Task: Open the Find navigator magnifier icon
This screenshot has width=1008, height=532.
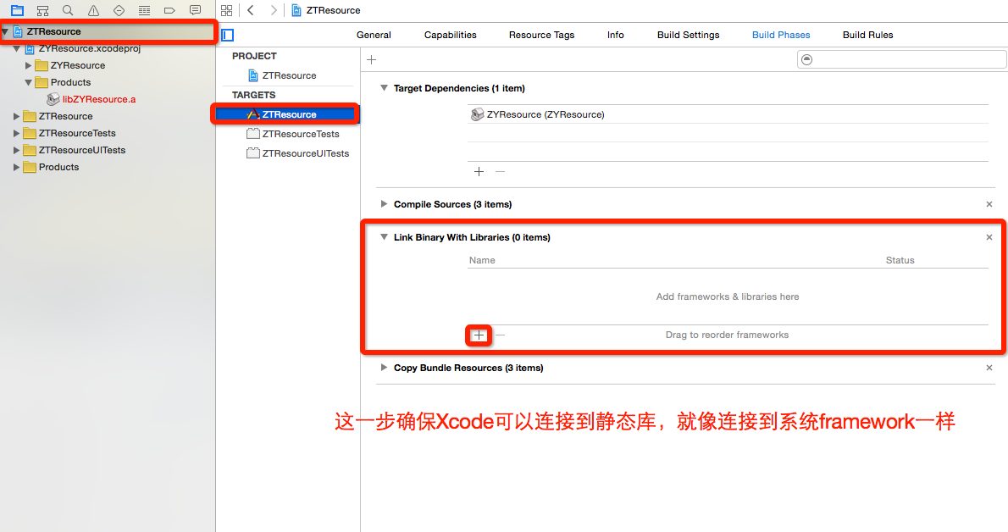Action: point(68,10)
